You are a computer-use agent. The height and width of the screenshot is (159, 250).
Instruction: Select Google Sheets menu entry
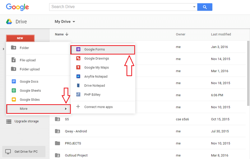pyautogui.click(x=38, y=90)
